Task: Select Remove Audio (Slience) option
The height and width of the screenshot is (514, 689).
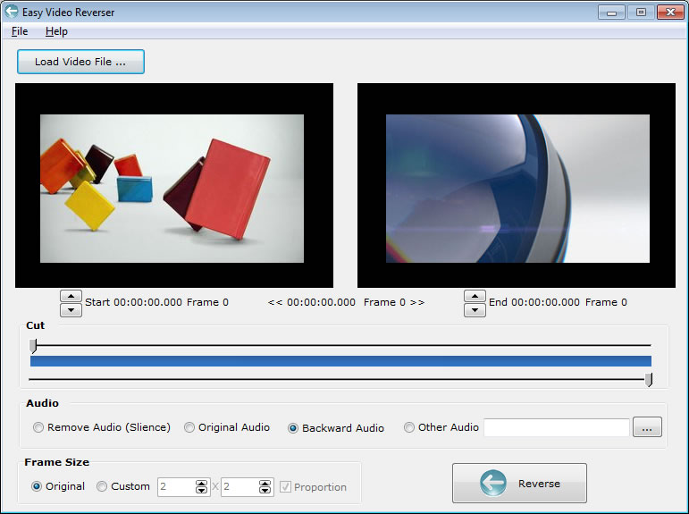Action: coord(102,427)
